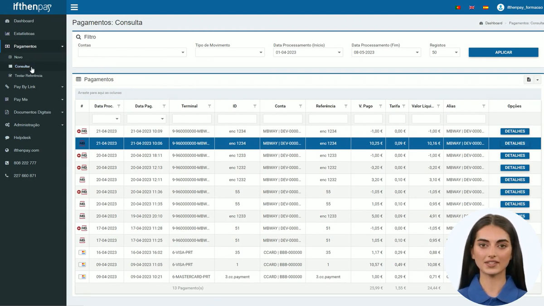Open DETALHES for the 20-04-2023 12:13 payment
Image resolution: width=544 pixels, height=306 pixels.
pyautogui.click(x=515, y=168)
